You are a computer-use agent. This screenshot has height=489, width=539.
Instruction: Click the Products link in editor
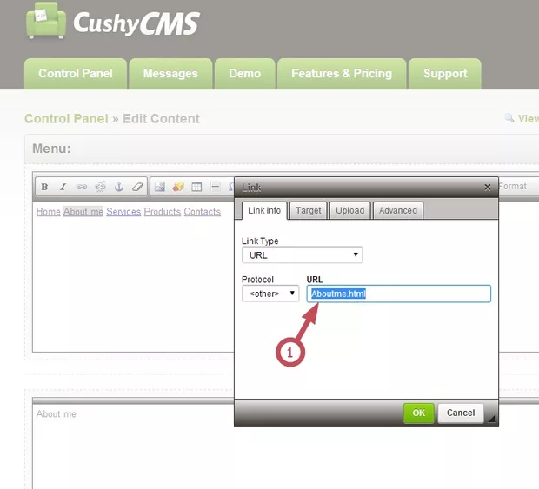pyautogui.click(x=163, y=212)
